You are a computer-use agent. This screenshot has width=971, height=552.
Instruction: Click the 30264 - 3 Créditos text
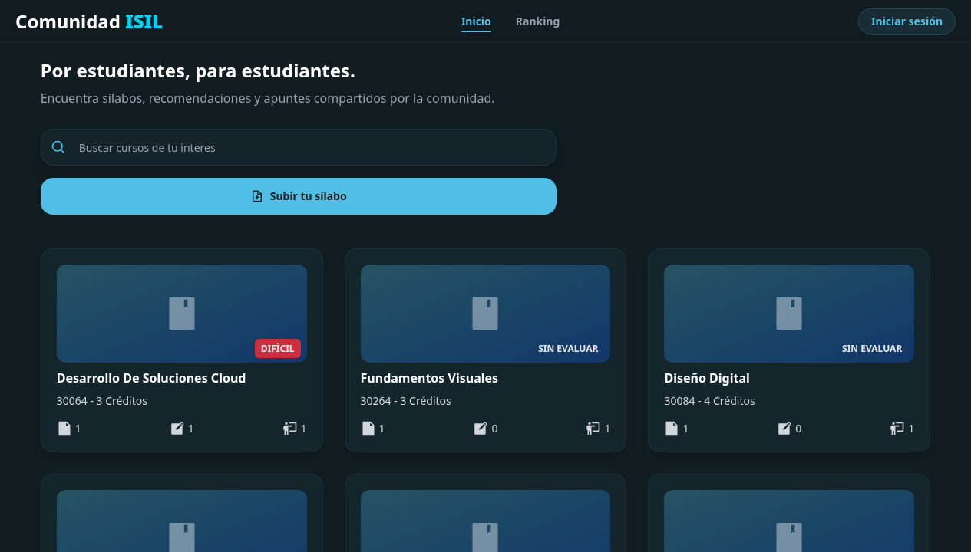pyautogui.click(x=406, y=401)
